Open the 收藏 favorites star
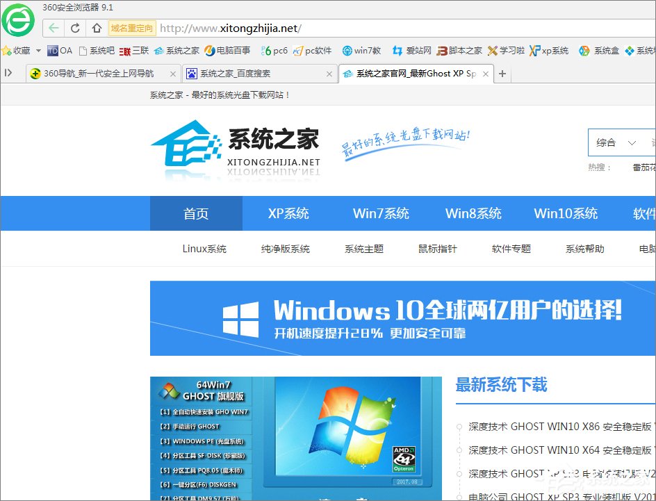The width and height of the screenshot is (656, 501). [x=16, y=51]
